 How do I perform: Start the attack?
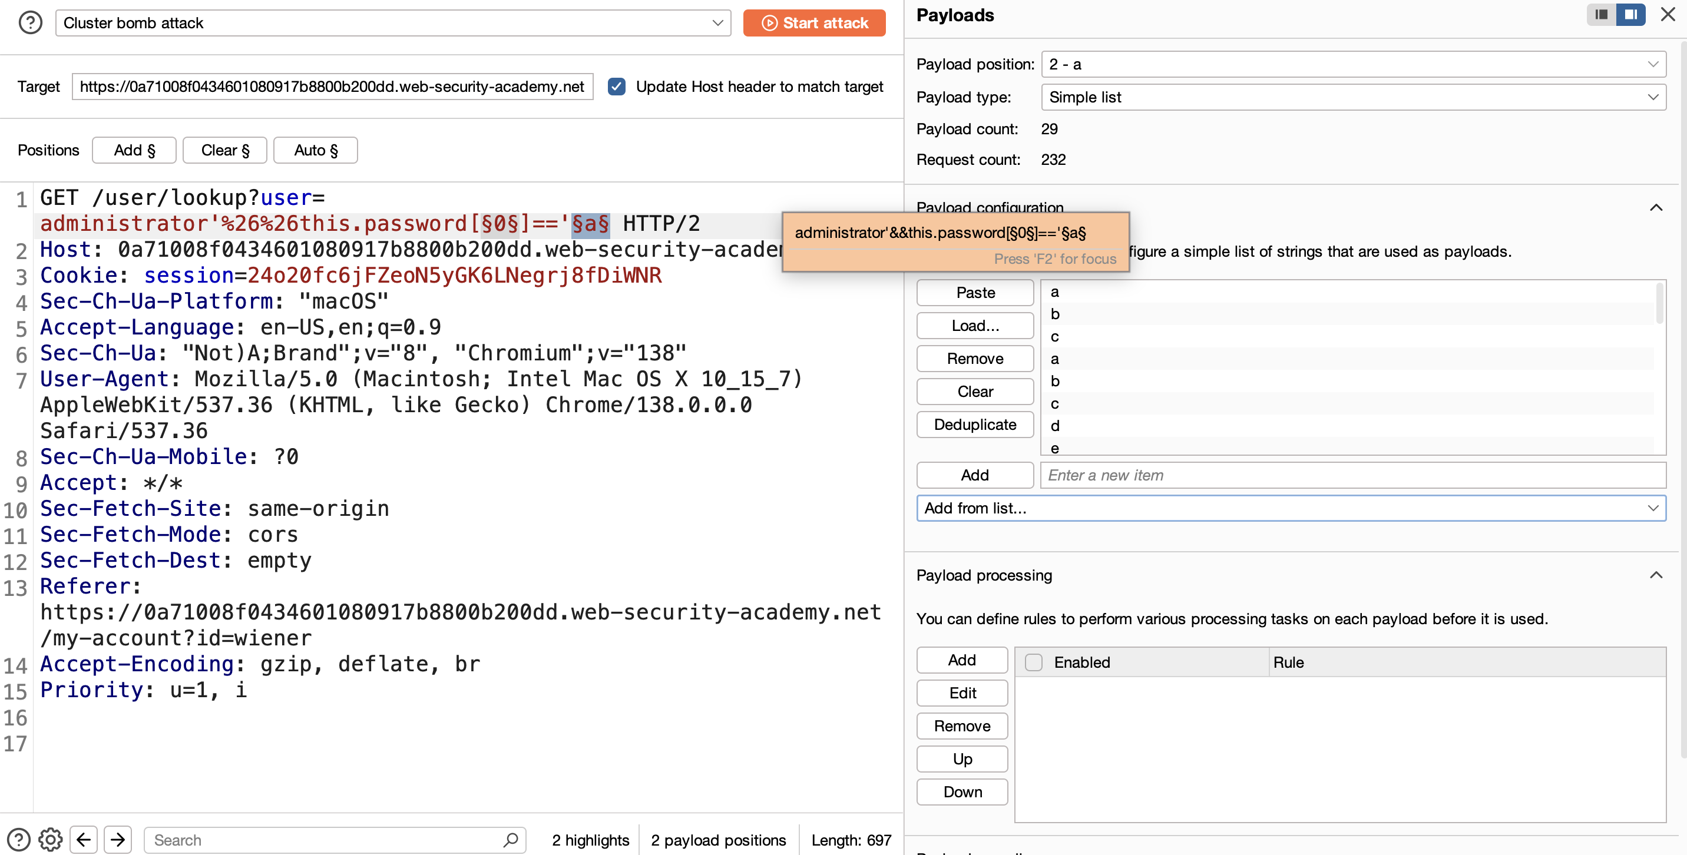(x=814, y=23)
